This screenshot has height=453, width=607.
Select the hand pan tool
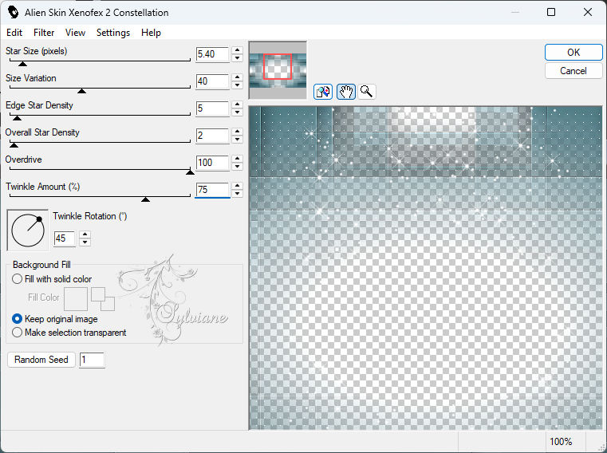tap(345, 92)
